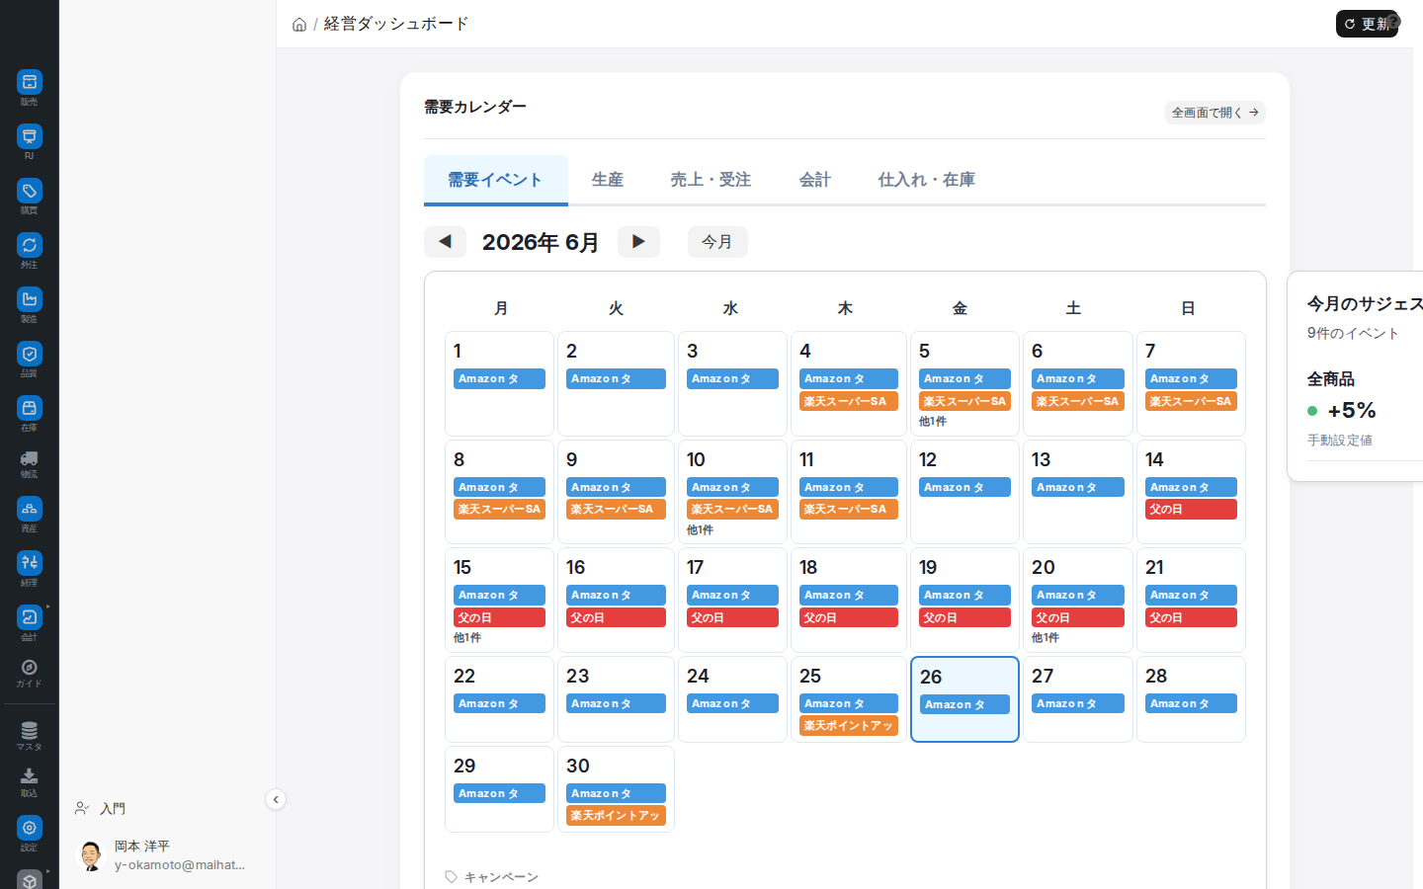Click Amazon event on June 22
The height and width of the screenshot is (889, 1423).
499,703
